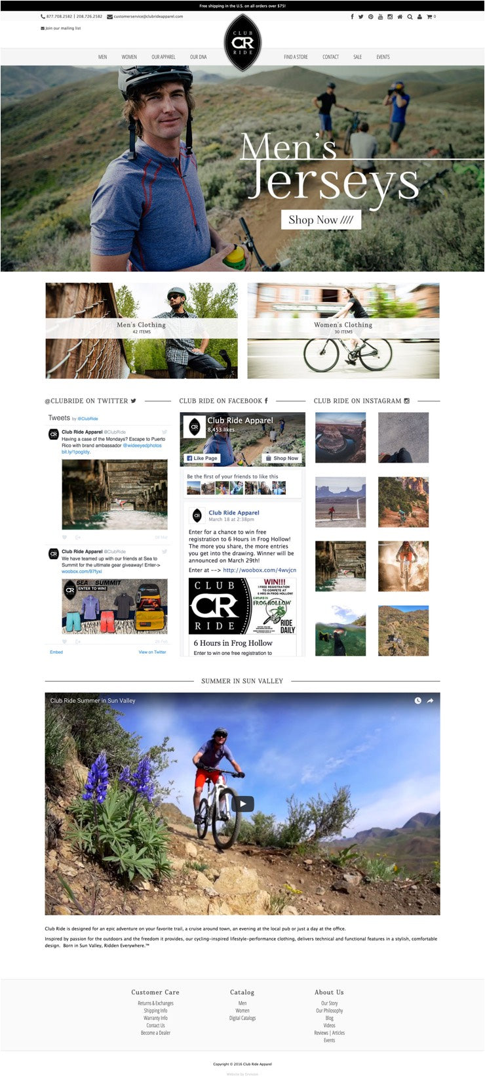Play the Club Ride Summer video
485x1092 pixels.
click(x=242, y=804)
